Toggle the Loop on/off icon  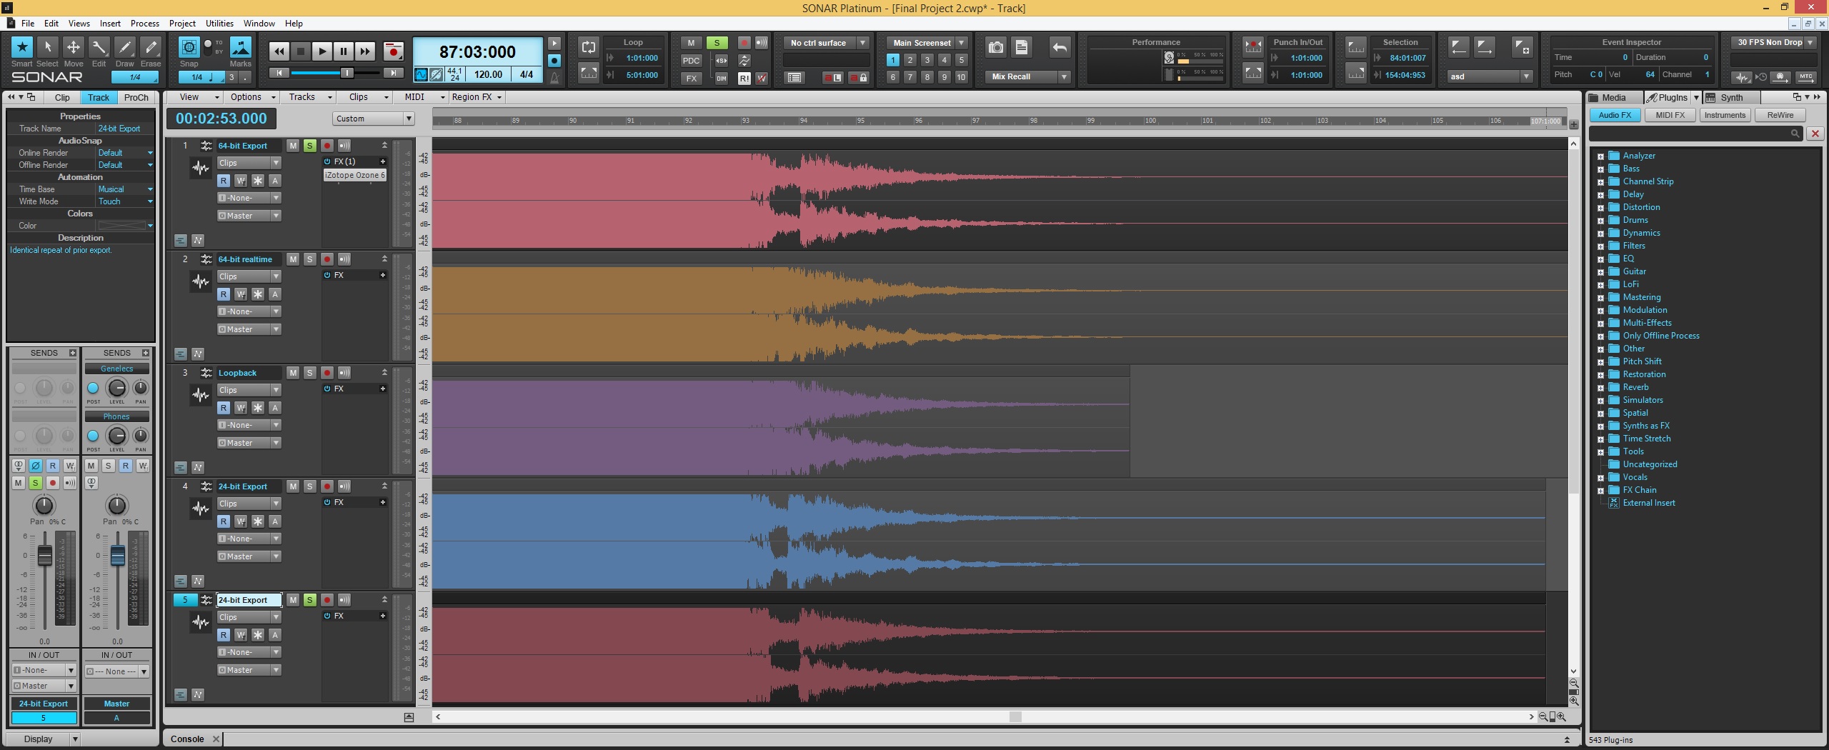coord(588,48)
